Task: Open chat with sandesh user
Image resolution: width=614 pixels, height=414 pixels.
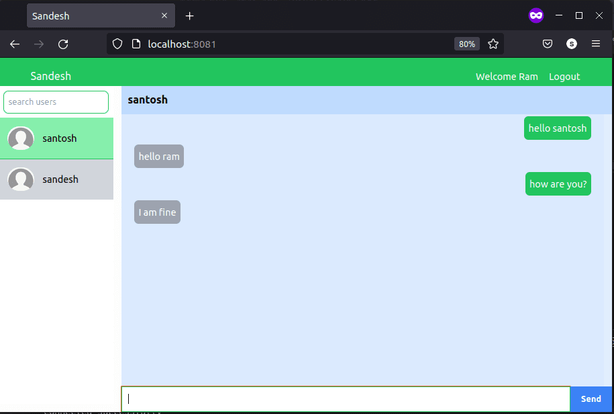Action: [x=57, y=179]
